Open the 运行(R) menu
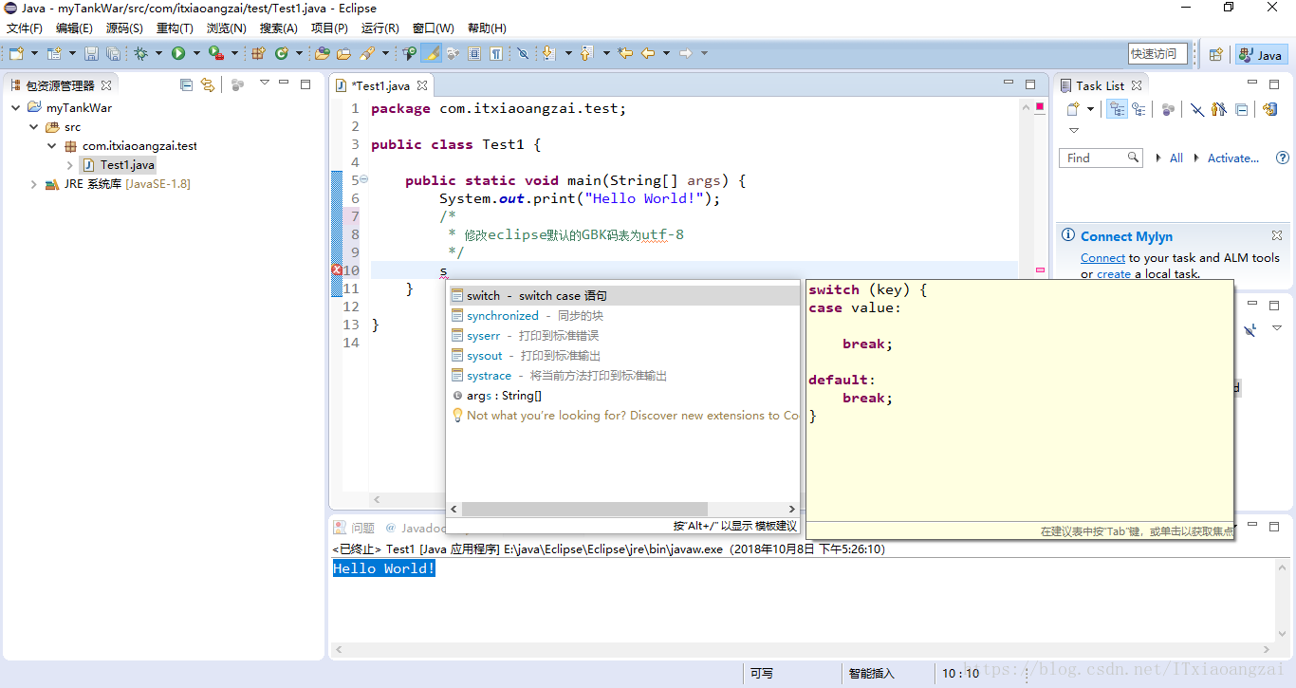The width and height of the screenshot is (1296, 688). [x=380, y=28]
